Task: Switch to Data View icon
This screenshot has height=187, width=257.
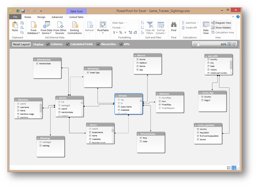Action: (x=206, y=25)
